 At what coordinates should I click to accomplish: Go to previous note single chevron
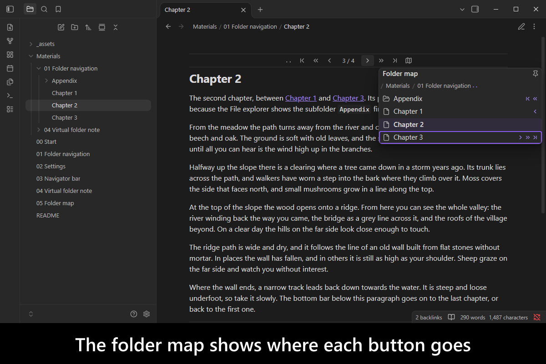tap(329, 61)
